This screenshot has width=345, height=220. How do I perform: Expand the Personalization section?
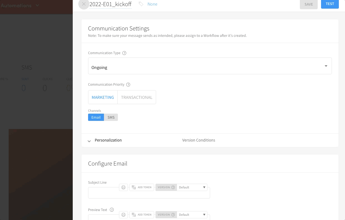[x=108, y=140]
